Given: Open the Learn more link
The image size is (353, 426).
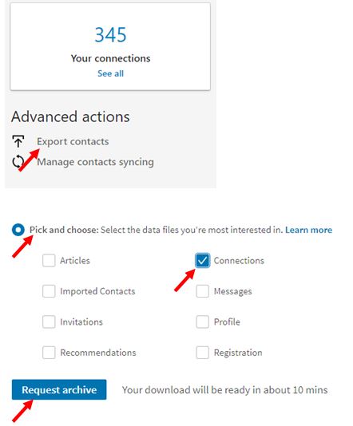Looking at the screenshot, I should point(308,230).
